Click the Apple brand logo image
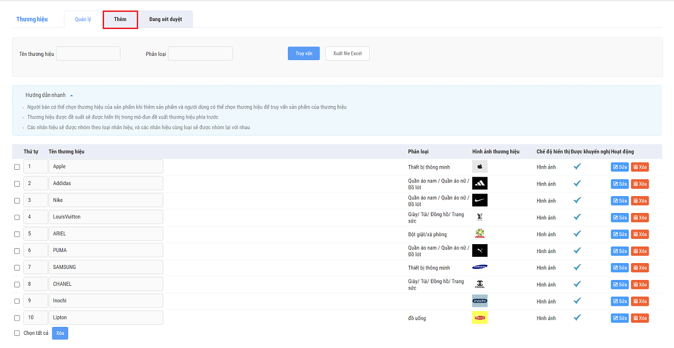674x348 pixels. [480, 167]
